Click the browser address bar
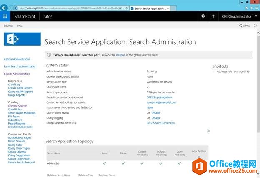Screen dimensions: 260x178 point(67,8)
